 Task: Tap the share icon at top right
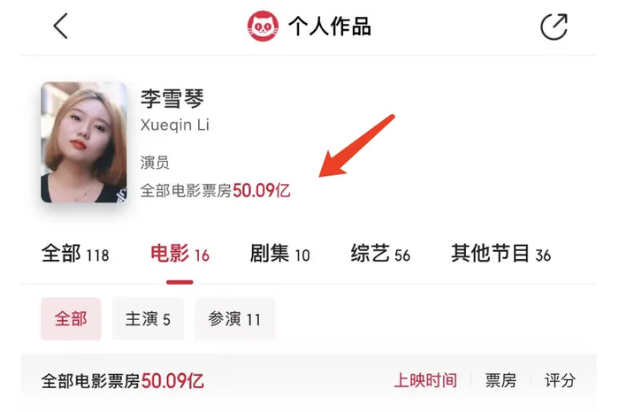click(x=554, y=27)
